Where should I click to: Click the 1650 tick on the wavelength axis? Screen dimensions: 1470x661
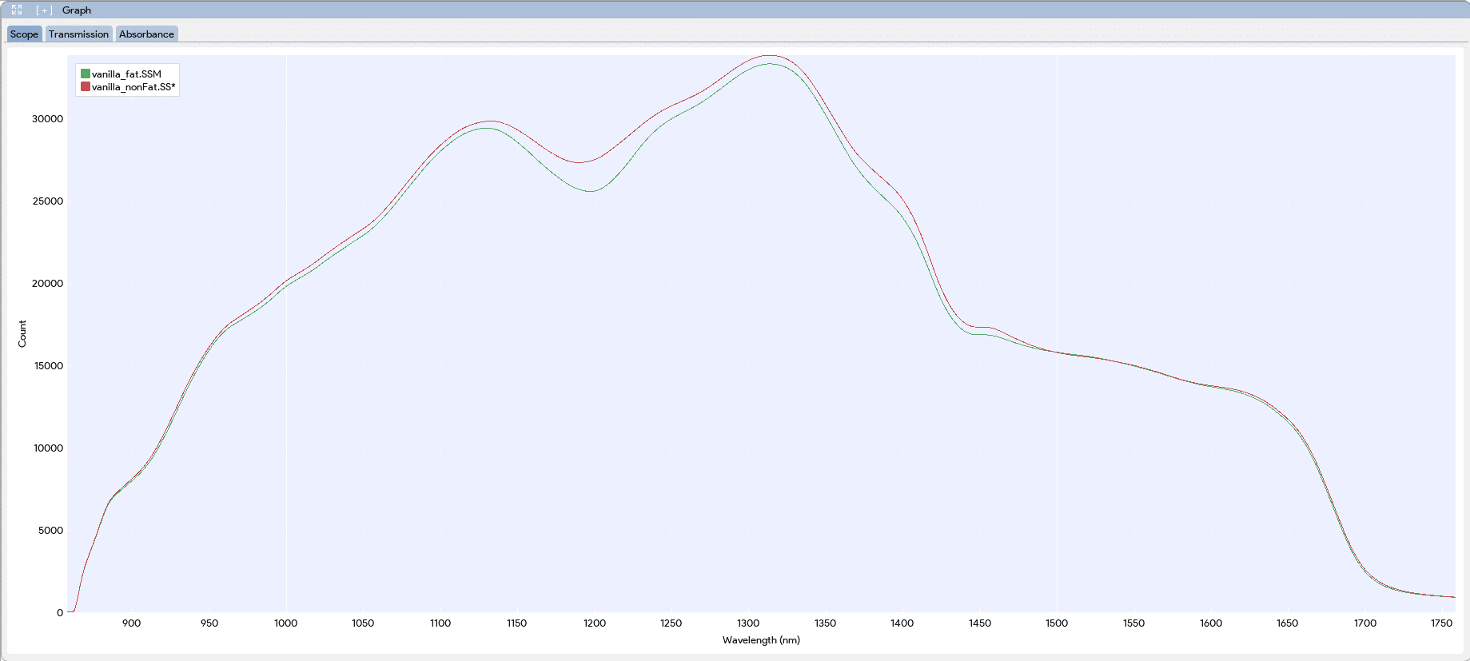1288,623
